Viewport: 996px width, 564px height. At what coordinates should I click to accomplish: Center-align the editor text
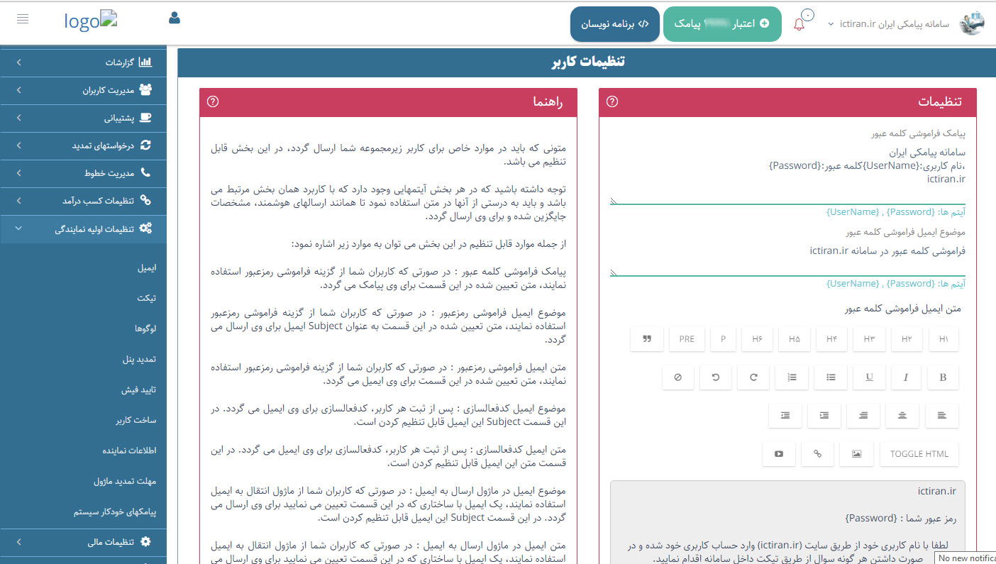pyautogui.click(x=902, y=416)
